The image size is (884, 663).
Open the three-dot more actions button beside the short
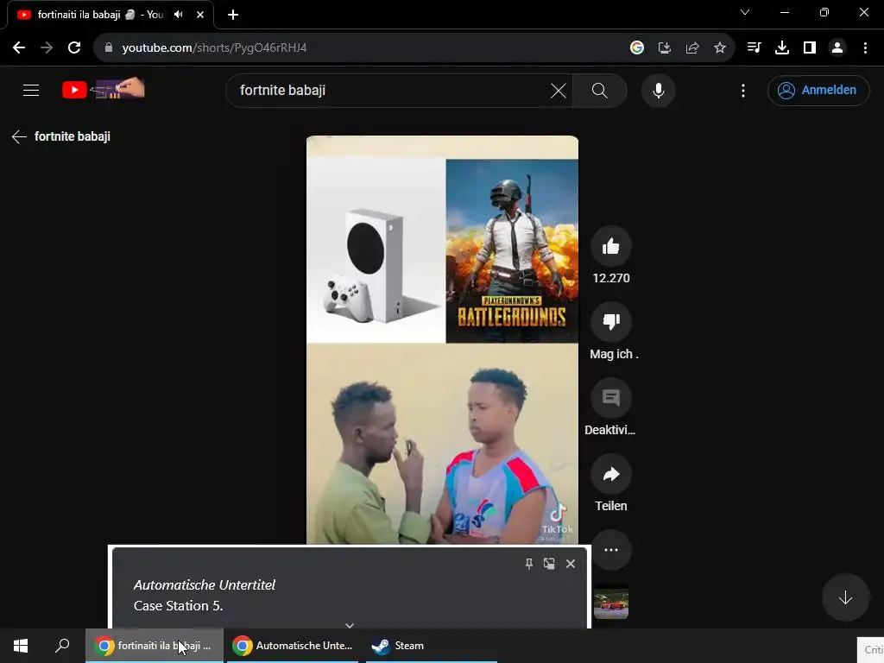click(x=611, y=550)
